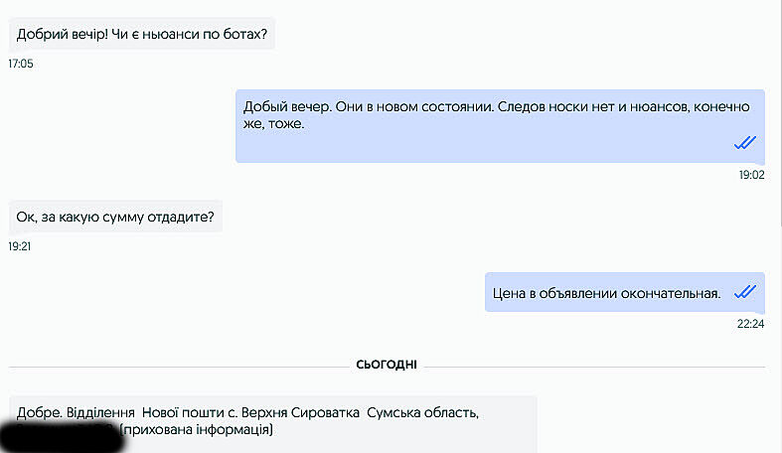Click the word "Добре." in the last message
The width and height of the screenshot is (782, 453).
pos(38,412)
